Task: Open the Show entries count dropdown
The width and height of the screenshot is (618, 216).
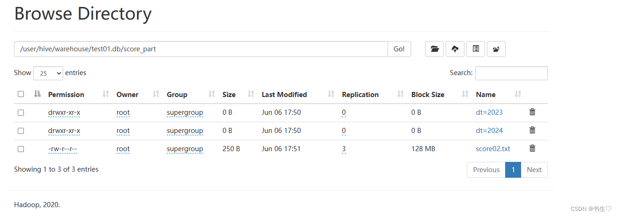Action: (48, 73)
